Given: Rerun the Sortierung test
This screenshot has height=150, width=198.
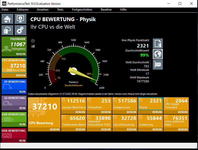Looking at the screenshot, I should pos(157,129).
